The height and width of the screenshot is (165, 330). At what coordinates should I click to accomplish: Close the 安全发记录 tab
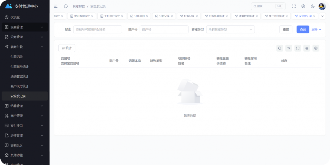(314, 16)
